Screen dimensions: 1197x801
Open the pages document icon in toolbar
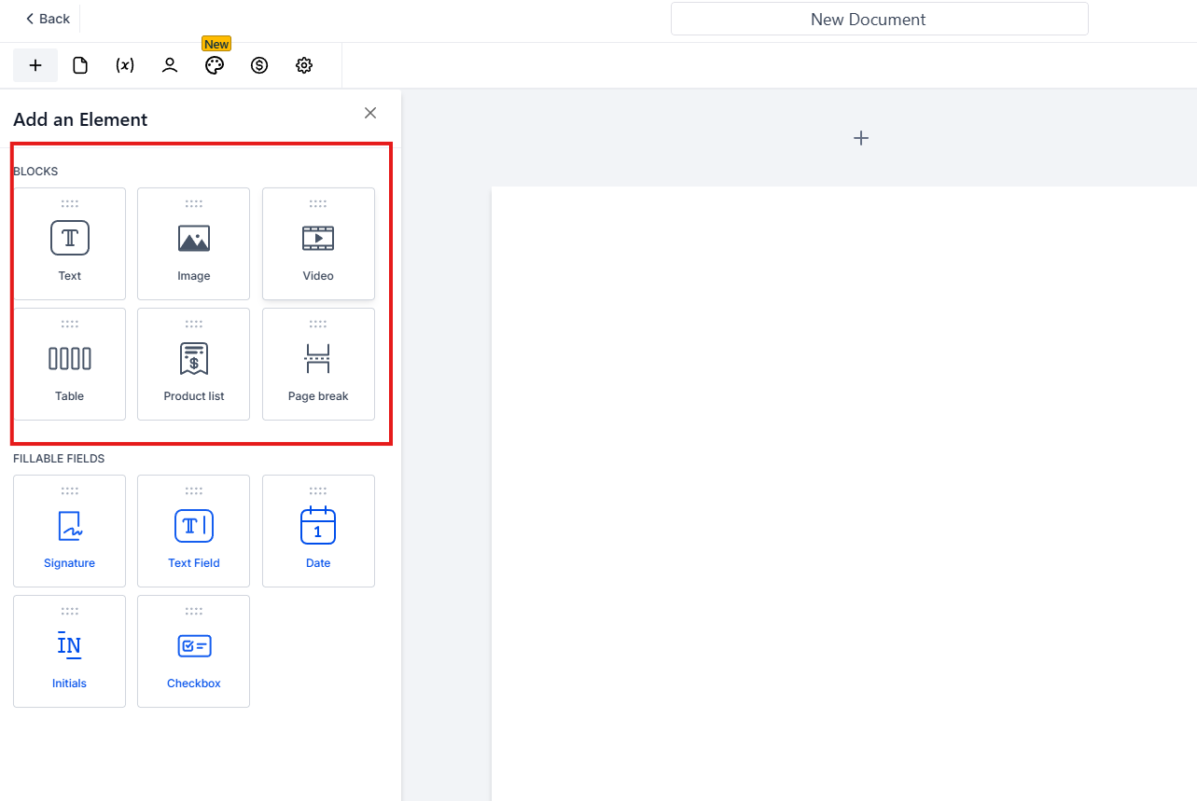(80, 65)
